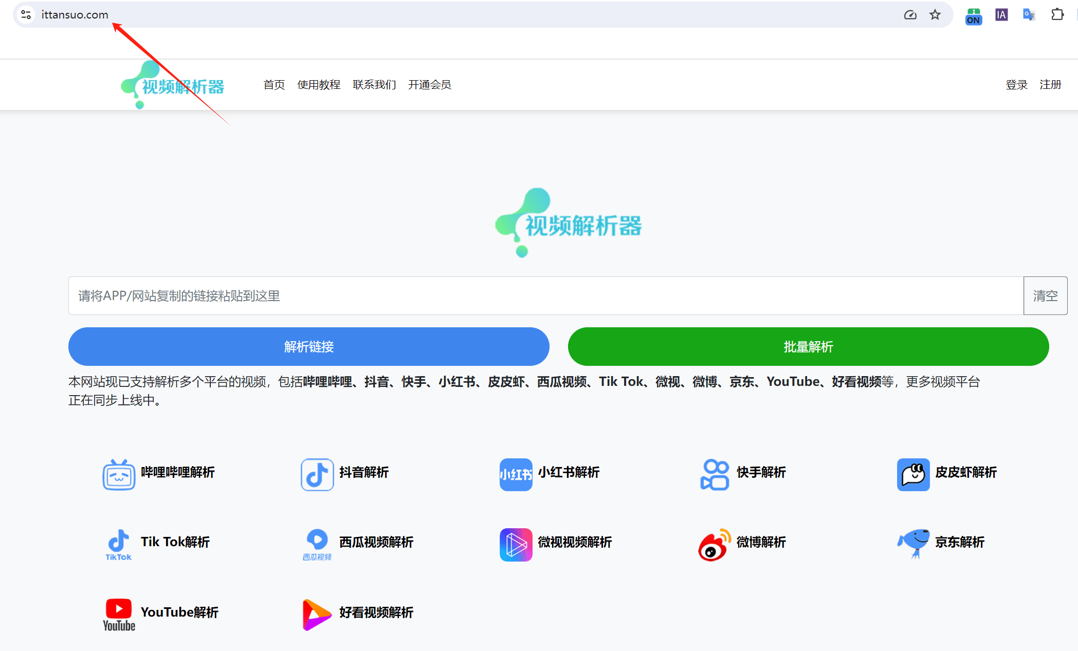1078x651 pixels.
Task: Click 正在同步上线中 text line
Action: [115, 400]
